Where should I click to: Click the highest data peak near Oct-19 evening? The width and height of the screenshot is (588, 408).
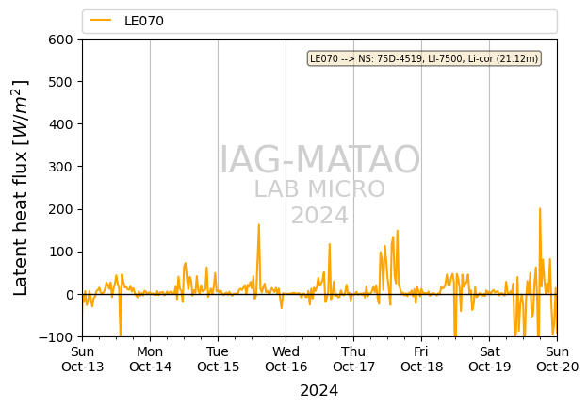point(540,209)
